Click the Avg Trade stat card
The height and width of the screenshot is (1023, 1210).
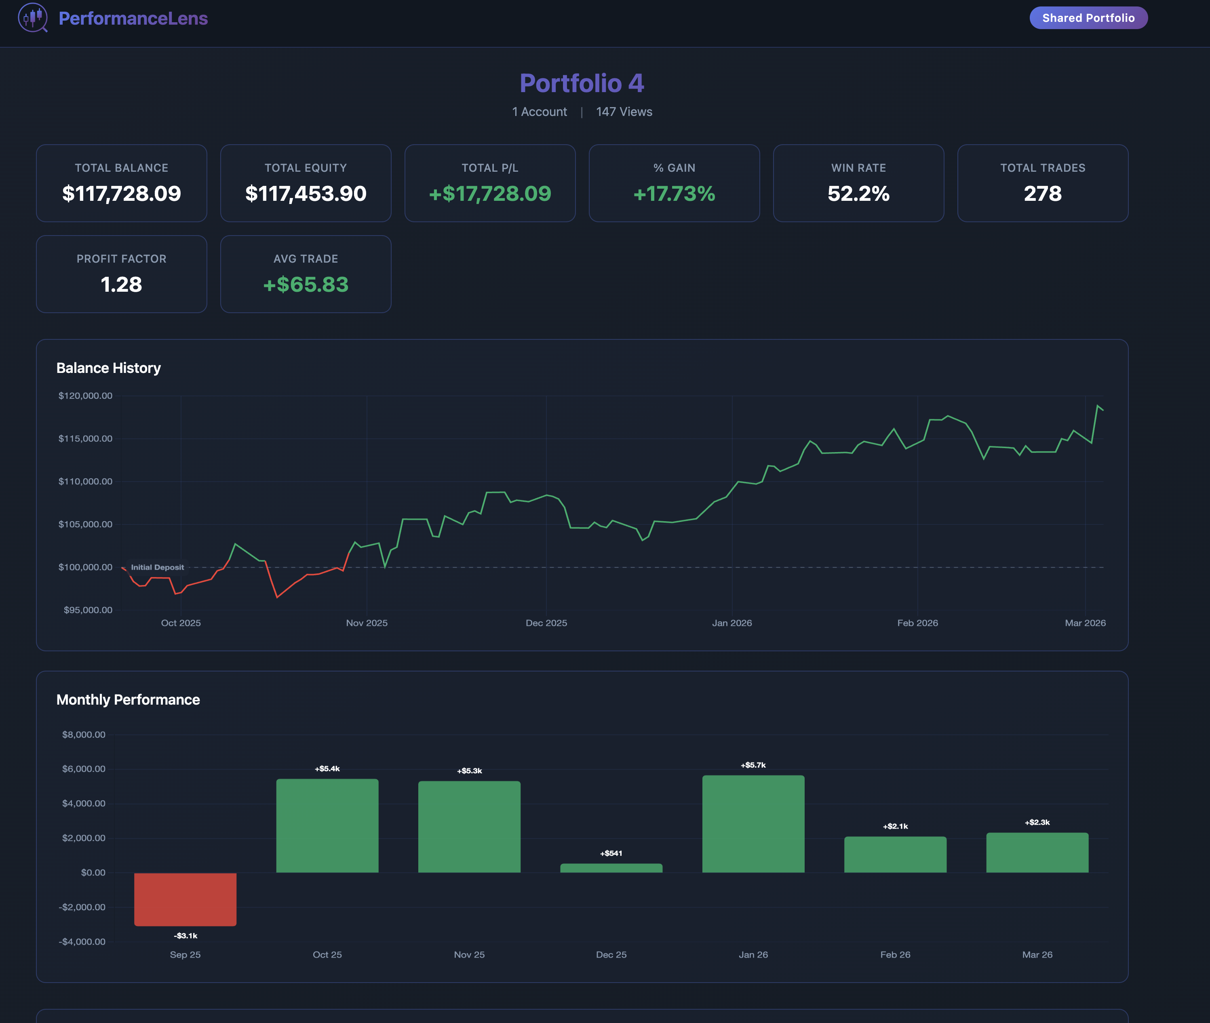click(306, 274)
